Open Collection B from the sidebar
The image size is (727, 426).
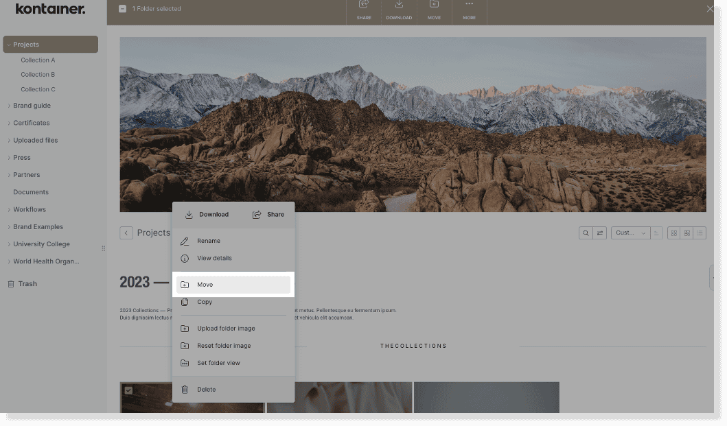tap(38, 74)
